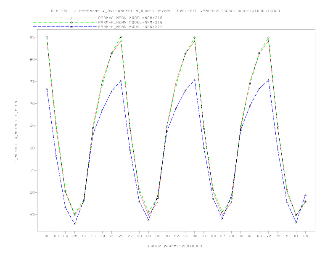Select legend label PARM=F_MEAN MODEL=NAM/218
333x257 pixels.
(130, 22)
